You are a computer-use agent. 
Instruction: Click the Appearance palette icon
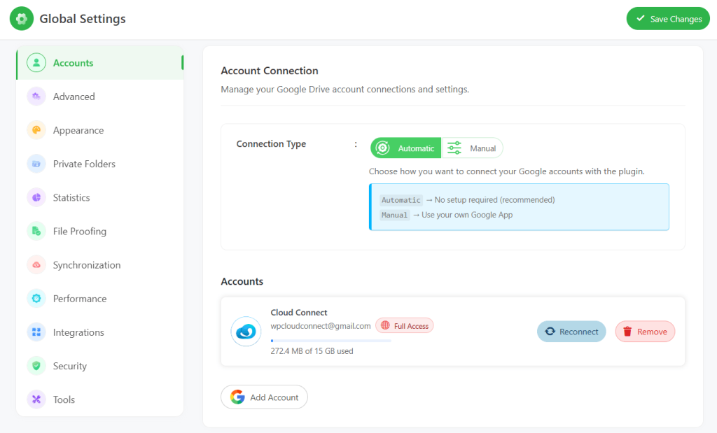tap(36, 130)
